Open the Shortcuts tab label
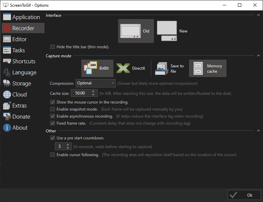The height and width of the screenshot is (202, 263). point(24,61)
